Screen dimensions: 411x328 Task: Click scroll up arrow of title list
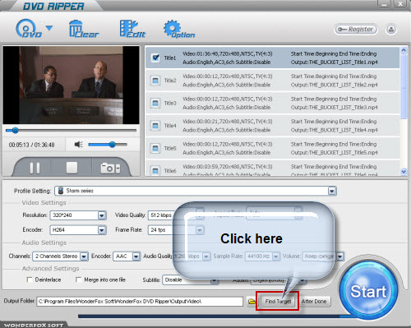point(404,50)
